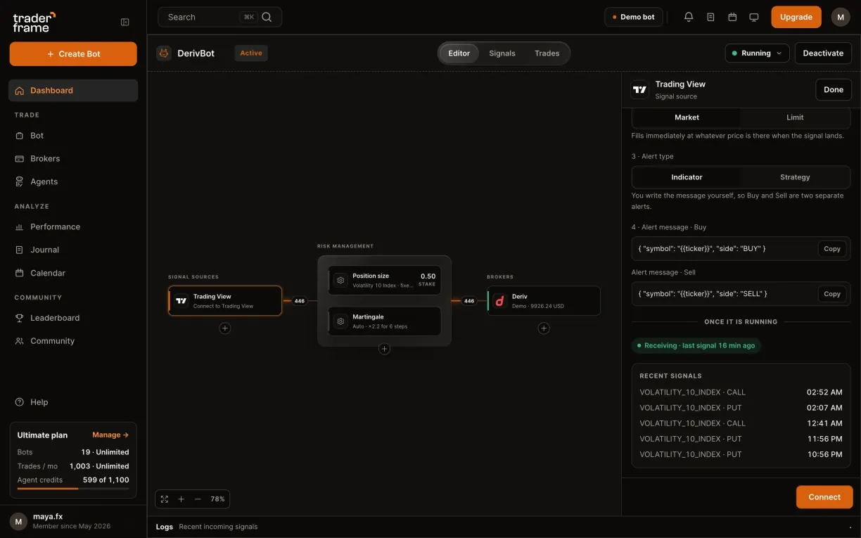Screen dimensions: 861x538
Task: Add a new signal source node
Action: 225,328
